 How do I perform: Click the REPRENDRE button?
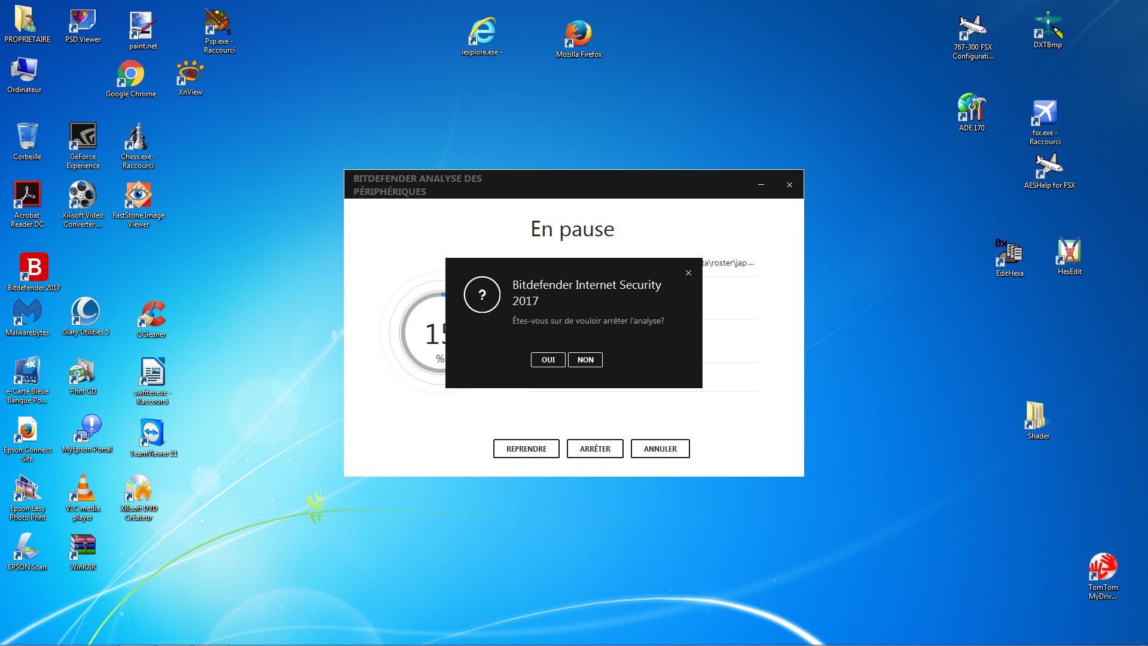coord(526,449)
